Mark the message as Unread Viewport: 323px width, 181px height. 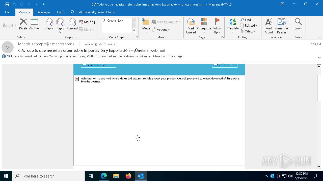pos(191,26)
